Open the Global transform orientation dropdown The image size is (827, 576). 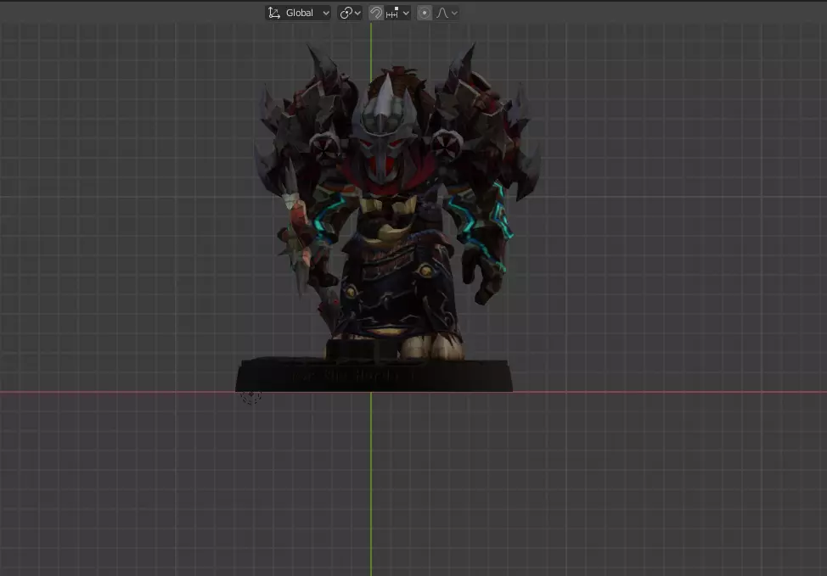tap(298, 13)
